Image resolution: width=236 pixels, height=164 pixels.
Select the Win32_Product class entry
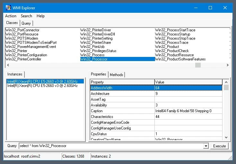[x=167, y=47]
